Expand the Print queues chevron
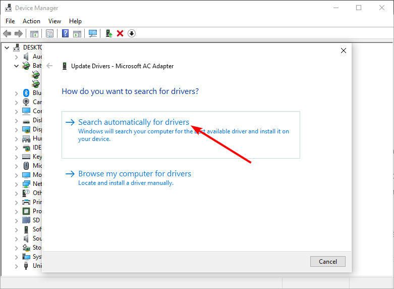 coord(17,203)
